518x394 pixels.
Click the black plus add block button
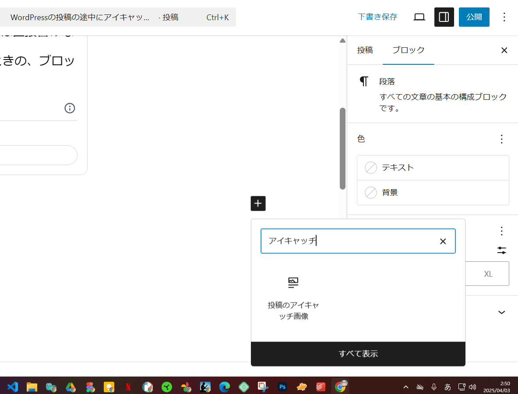258,204
